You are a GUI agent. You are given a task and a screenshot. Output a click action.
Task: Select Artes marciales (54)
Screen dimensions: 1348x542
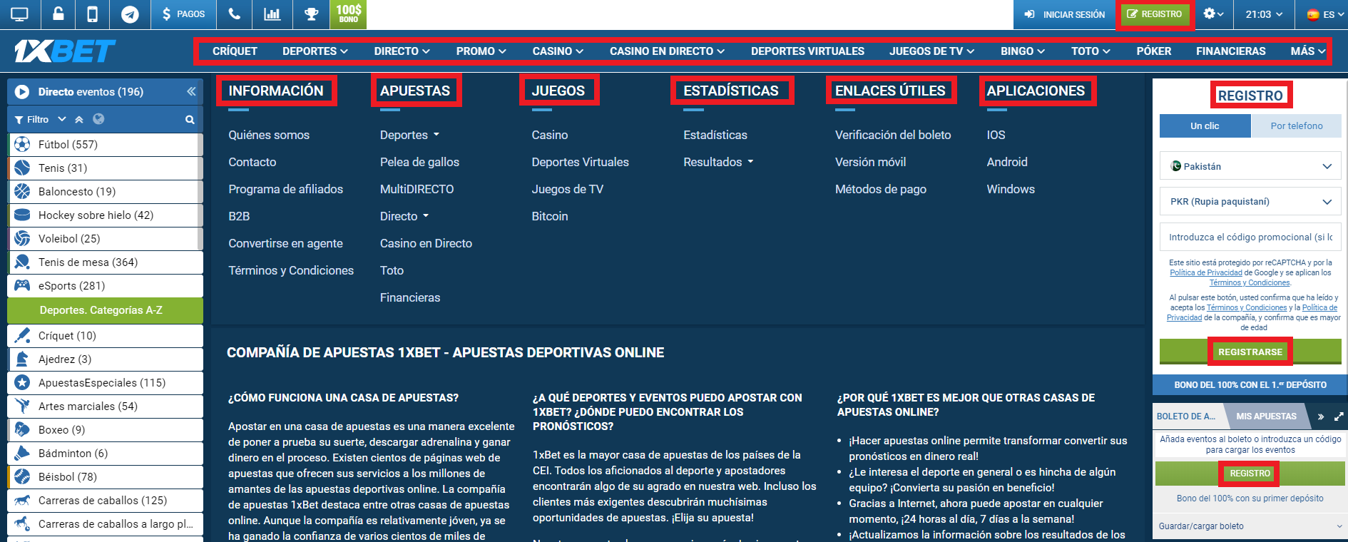[x=105, y=406]
